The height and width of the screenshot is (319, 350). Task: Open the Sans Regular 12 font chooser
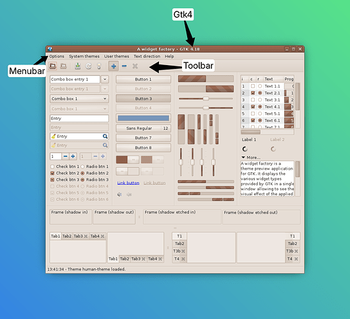click(x=143, y=128)
